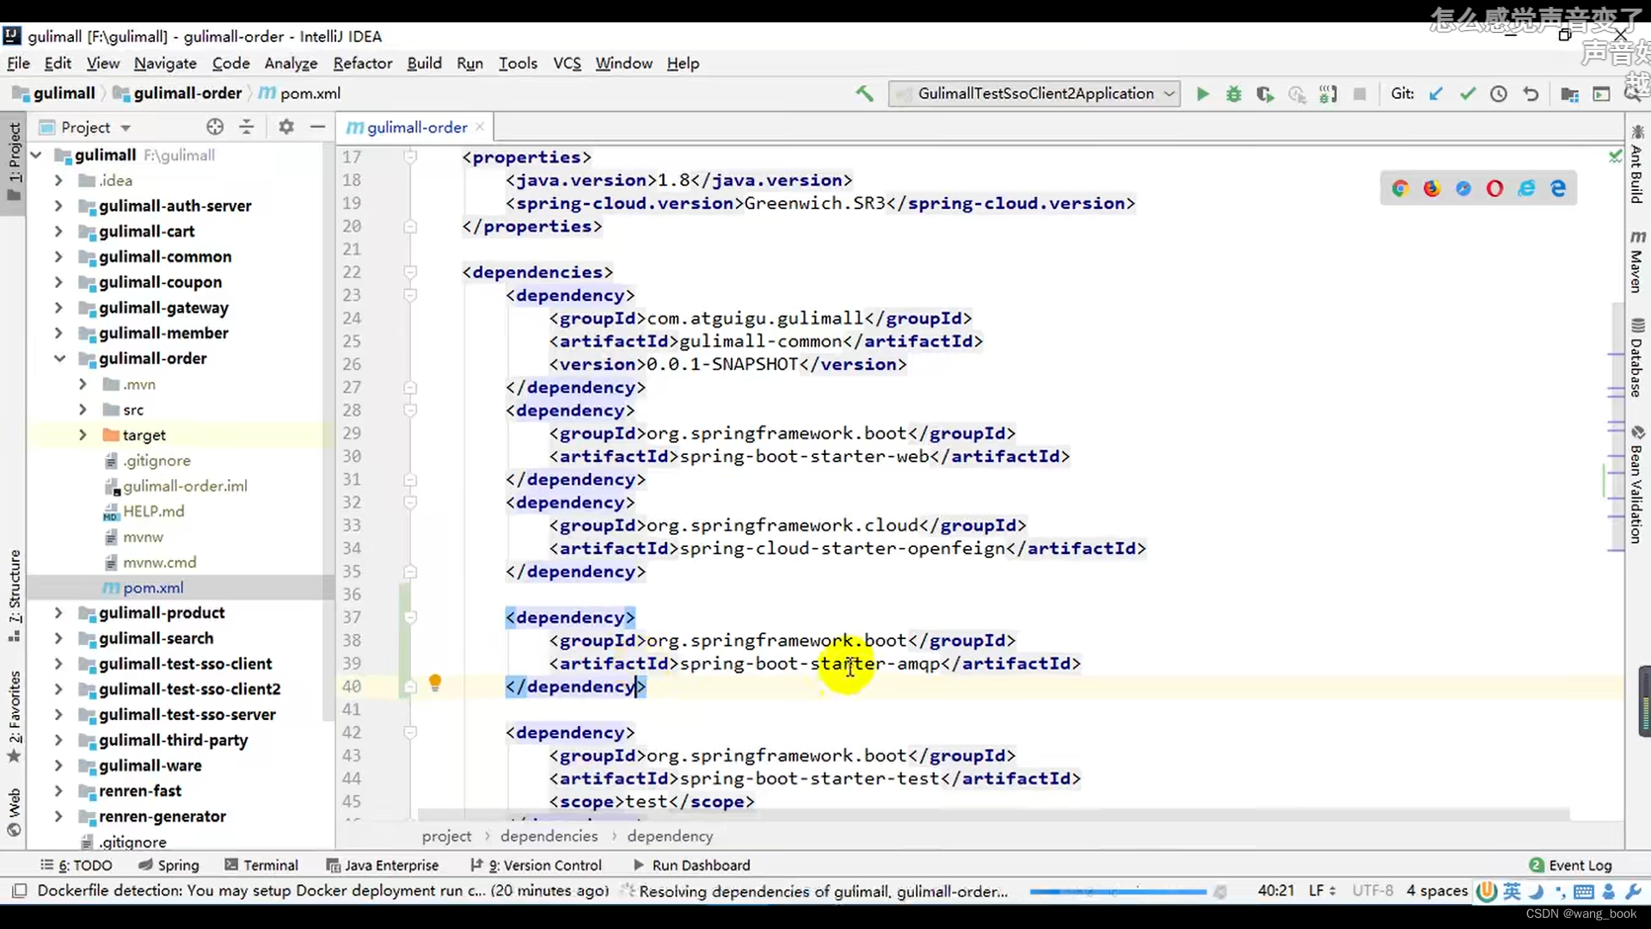This screenshot has width=1651, height=929.
Task: Show Git history clock icon
Action: (1499, 94)
